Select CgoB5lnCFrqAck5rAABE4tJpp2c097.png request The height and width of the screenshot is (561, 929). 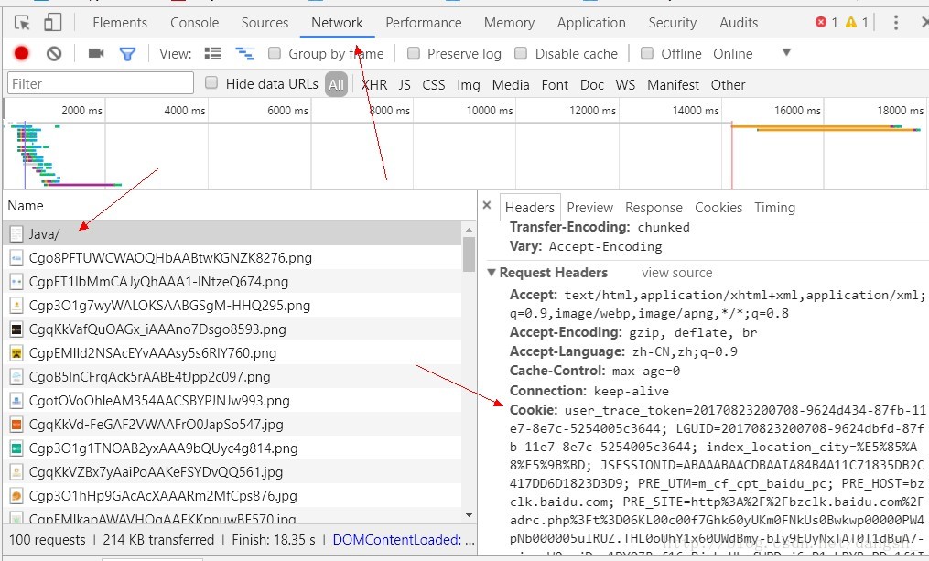click(x=232, y=377)
